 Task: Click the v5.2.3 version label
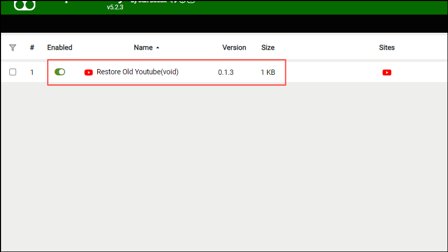tap(115, 7)
